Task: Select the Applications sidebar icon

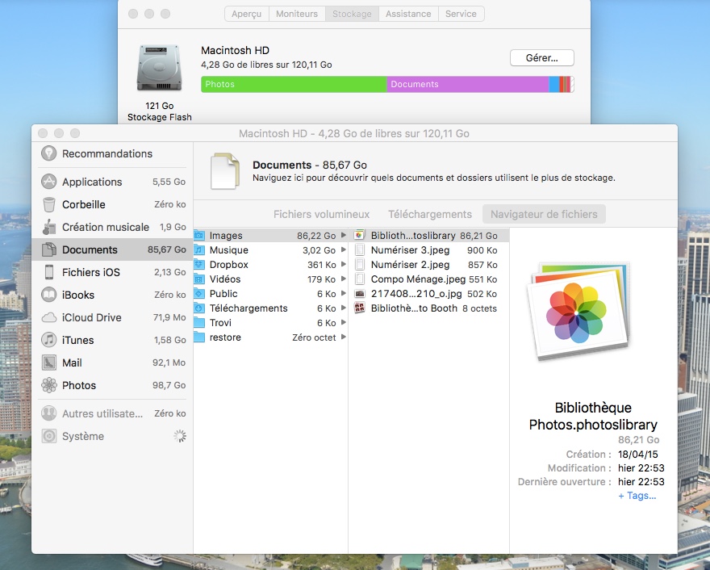Action: coord(49,182)
